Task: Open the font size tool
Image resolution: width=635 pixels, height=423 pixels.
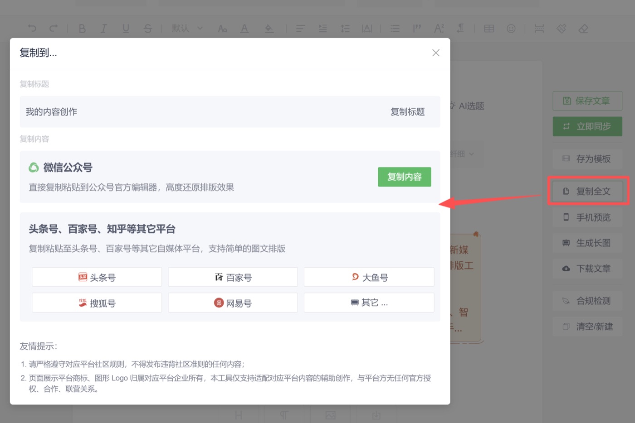Action: pos(222,29)
